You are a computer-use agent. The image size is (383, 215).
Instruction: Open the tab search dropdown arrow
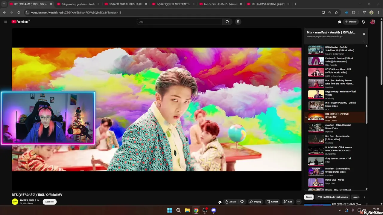pyautogui.click(x=4, y=4)
